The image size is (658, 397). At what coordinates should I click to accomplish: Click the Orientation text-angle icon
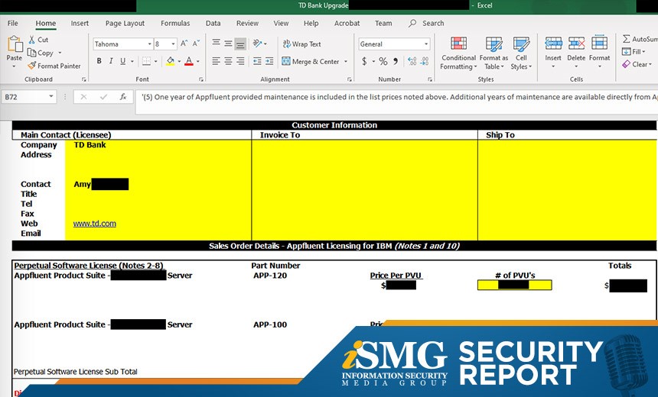pos(257,43)
